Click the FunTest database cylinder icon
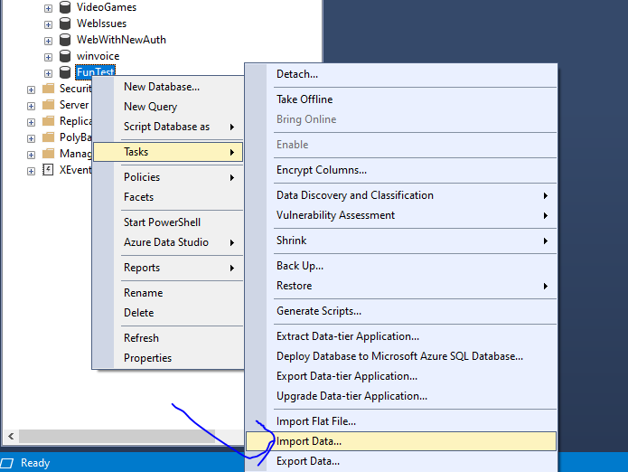 point(65,72)
